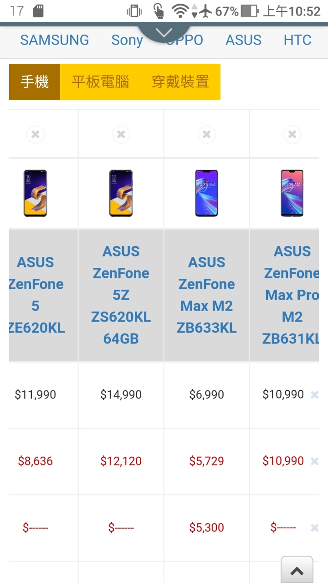This screenshot has width=328, height=583.
Task: Open ASUS ZenFone Max M2 ZB633KL link
Action: tap(207, 295)
